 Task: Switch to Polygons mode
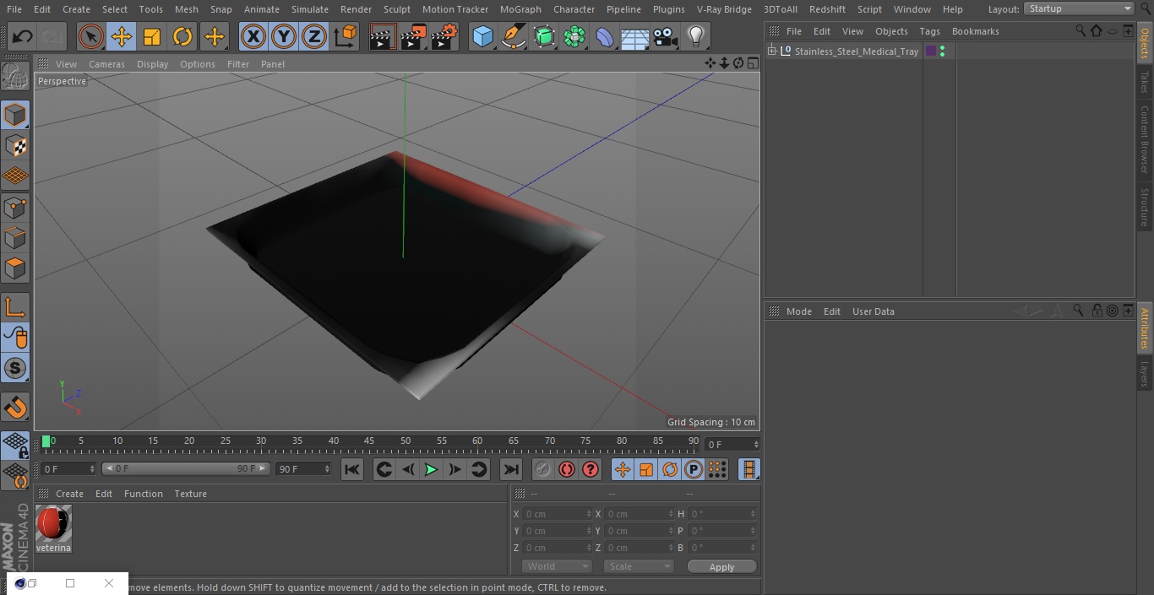[x=15, y=268]
